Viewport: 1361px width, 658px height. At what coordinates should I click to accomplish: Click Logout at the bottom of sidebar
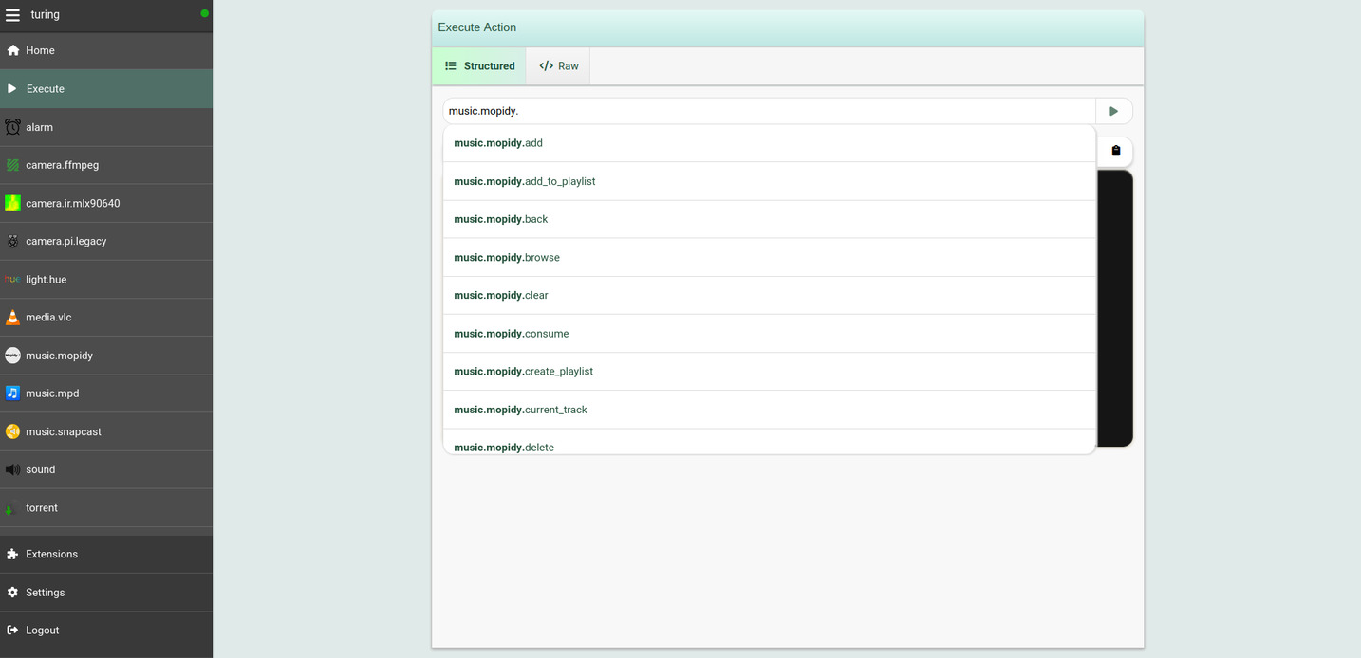42,630
